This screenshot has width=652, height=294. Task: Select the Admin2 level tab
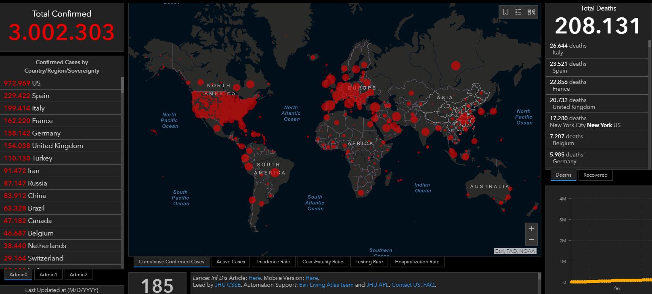(x=78, y=275)
